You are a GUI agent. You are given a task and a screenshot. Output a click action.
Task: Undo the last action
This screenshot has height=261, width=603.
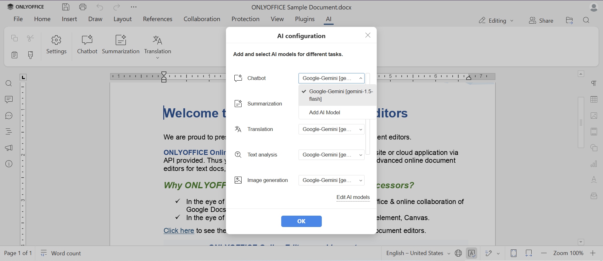point(100,7)
